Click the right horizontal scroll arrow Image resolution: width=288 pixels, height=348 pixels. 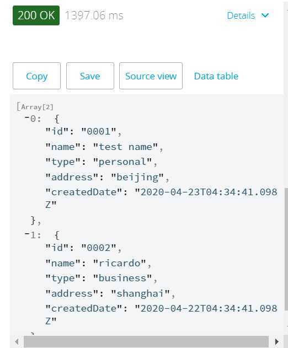[276, 341]
